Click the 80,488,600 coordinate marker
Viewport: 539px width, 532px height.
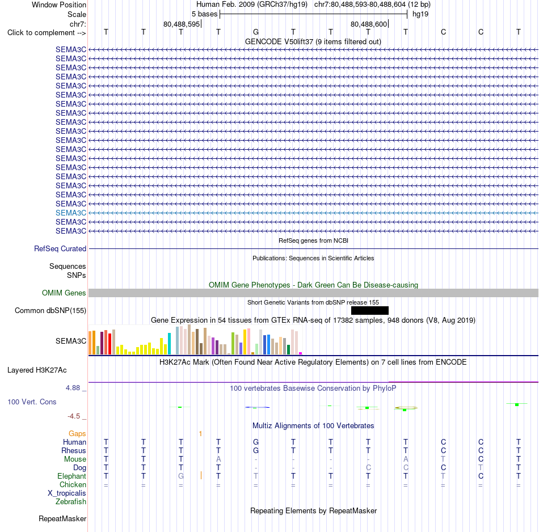point(369,24)
